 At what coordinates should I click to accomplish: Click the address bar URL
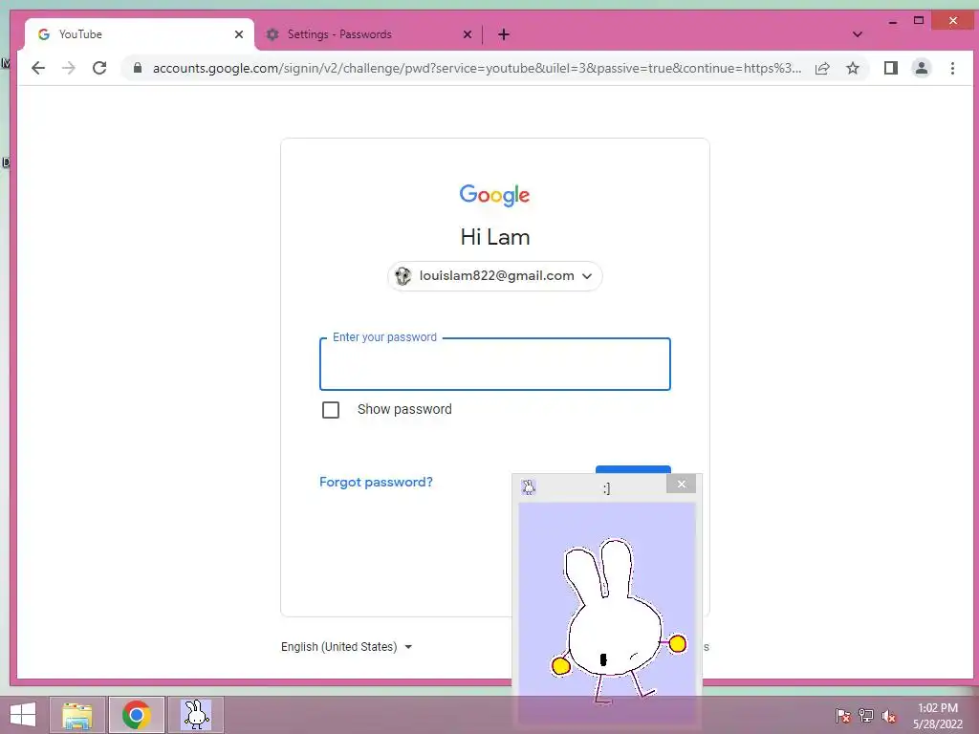[x=477, y=68]
